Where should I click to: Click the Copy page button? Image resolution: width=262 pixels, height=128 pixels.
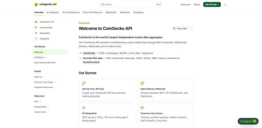[180, 28]
